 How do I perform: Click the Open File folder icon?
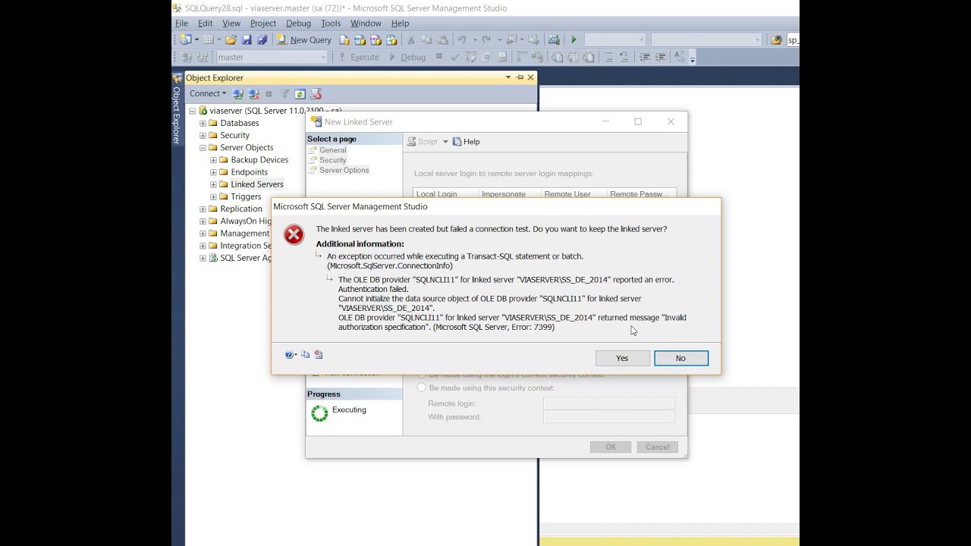tap(231, 39)
